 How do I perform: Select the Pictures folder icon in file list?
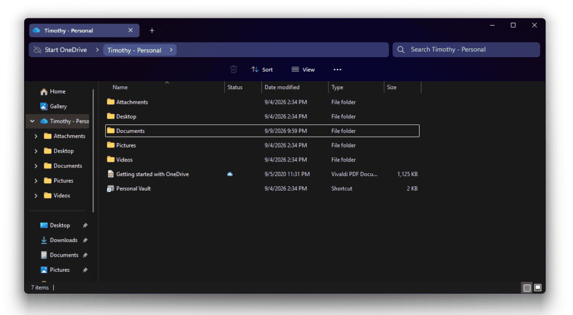tap(110, 145)
